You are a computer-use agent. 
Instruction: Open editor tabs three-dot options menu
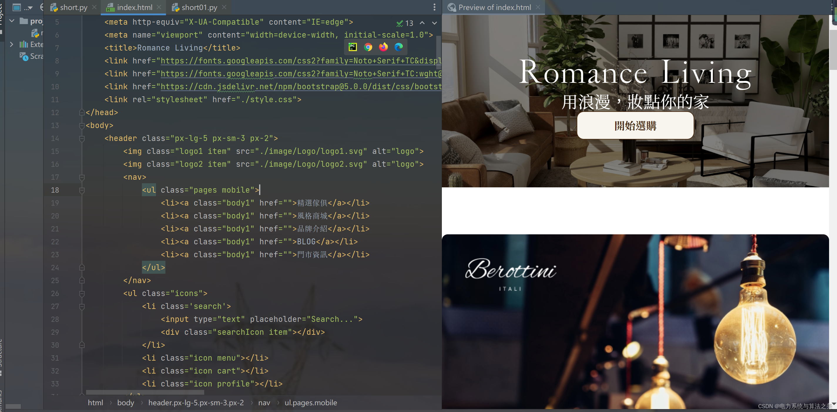pyautogui.click(x=435, y=7)
